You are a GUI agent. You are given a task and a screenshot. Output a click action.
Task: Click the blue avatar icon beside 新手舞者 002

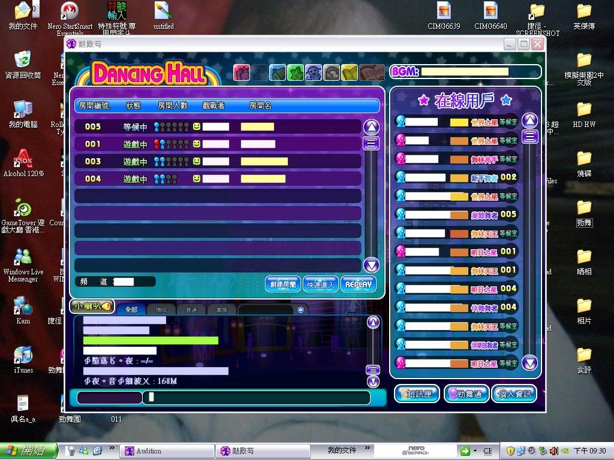tap(400, 177)
